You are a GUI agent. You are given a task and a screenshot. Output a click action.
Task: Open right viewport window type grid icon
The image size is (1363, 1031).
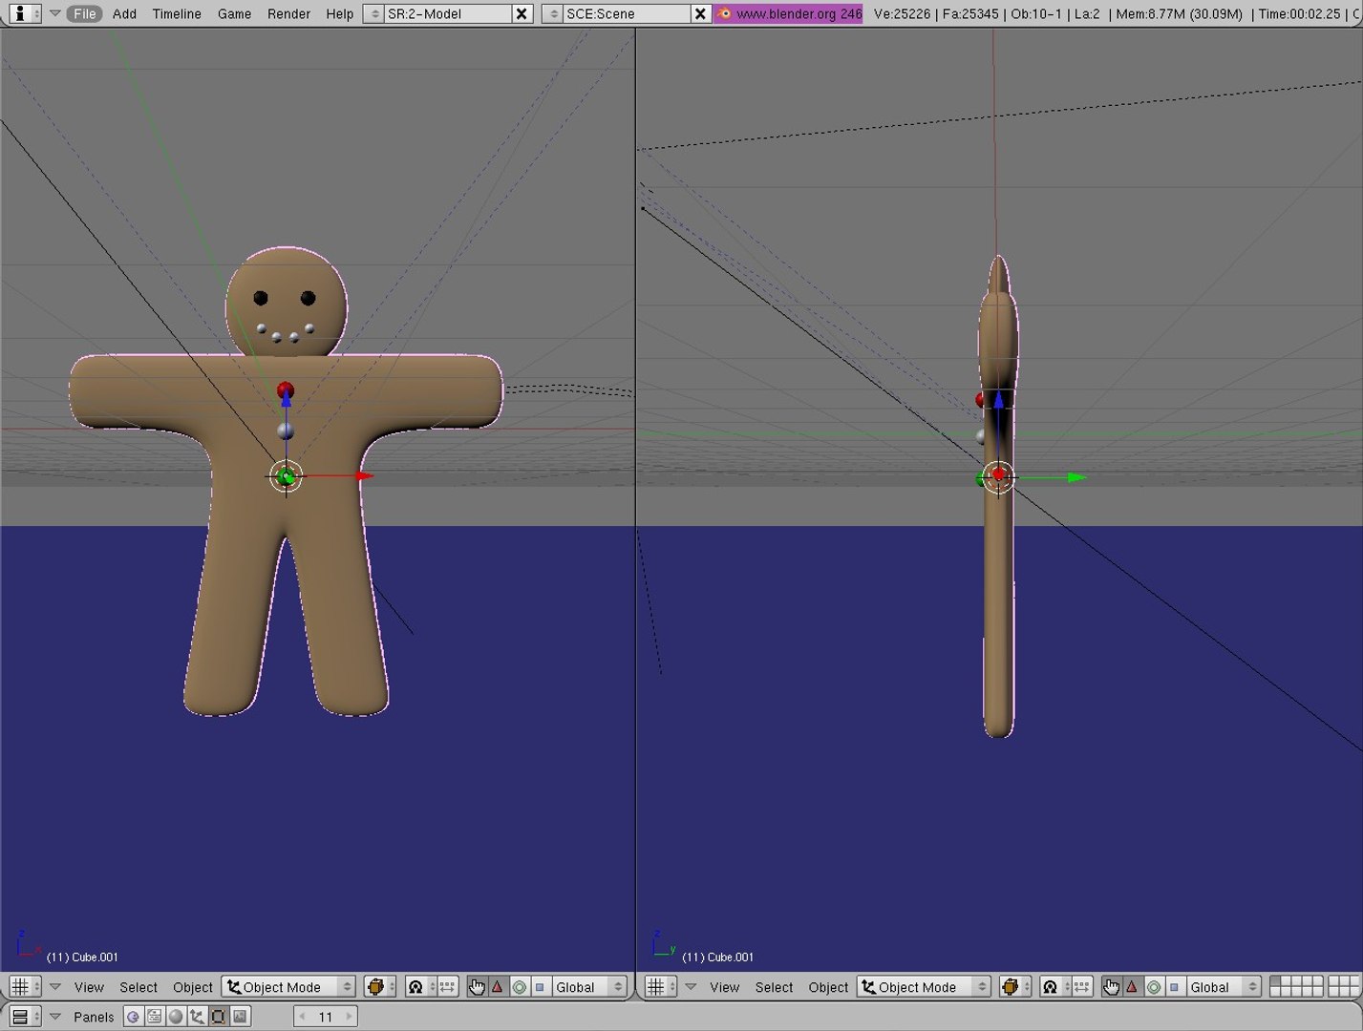660,987
